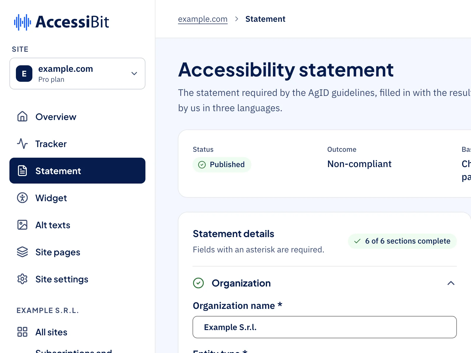471x353 pixels.
Task: Click the Pro plan label
Action: [x=51, y=79]
